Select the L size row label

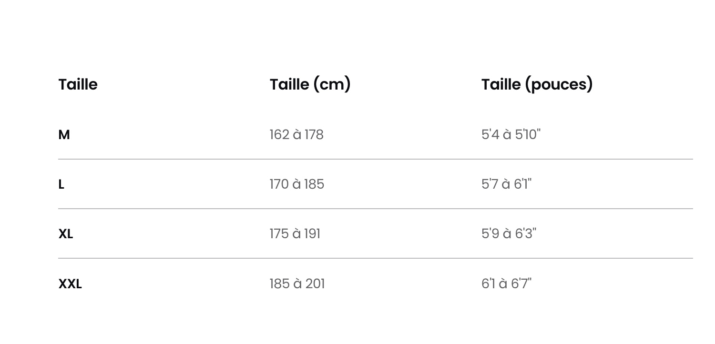(61, 184)
